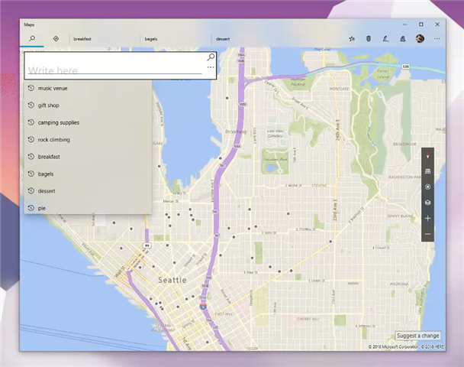Click the Search tab magnifier icon
Screen dimensions: 464x367
pyautogui.click(x=32, y=38)
